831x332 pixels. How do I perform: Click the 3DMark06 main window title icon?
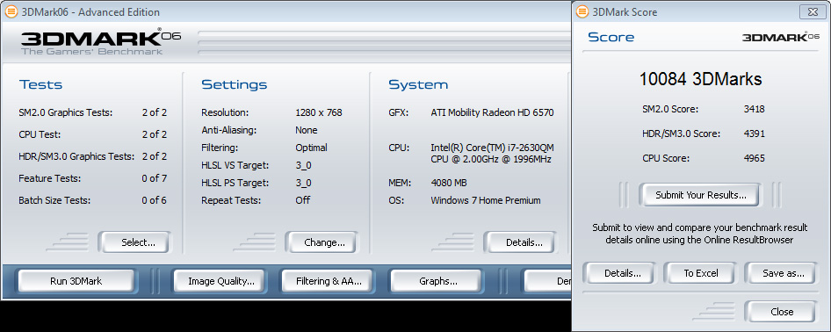point(11,11)
